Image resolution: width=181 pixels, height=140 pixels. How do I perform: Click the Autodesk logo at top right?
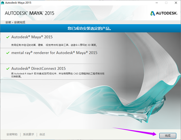pyautogui.click(x=164, y=13)
